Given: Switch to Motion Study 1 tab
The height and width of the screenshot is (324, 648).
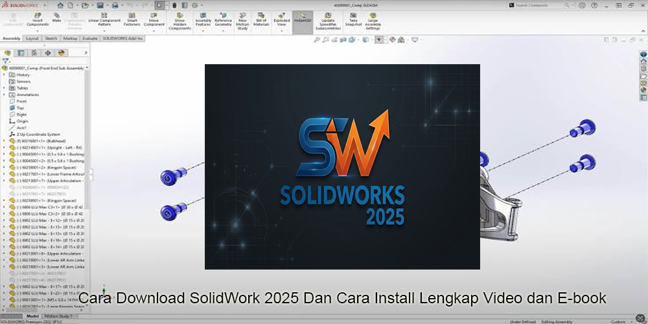Looking at the screenshot, I should coord(60,316).
